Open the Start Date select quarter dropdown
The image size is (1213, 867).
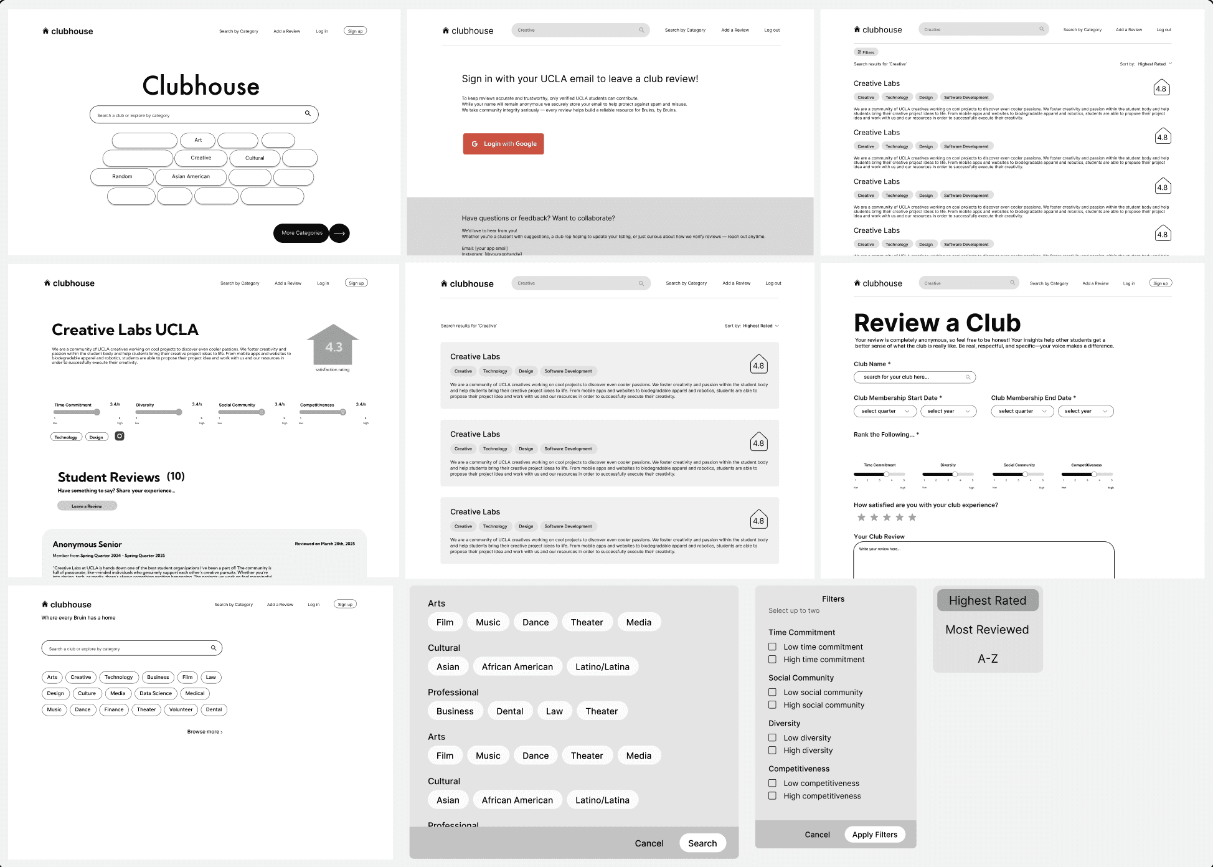(885, 411)
